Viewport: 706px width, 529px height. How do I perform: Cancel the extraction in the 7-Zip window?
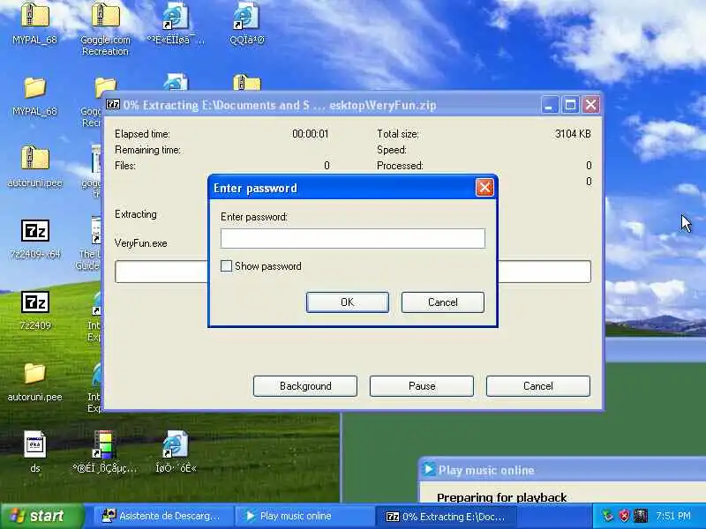coord(538,386)
